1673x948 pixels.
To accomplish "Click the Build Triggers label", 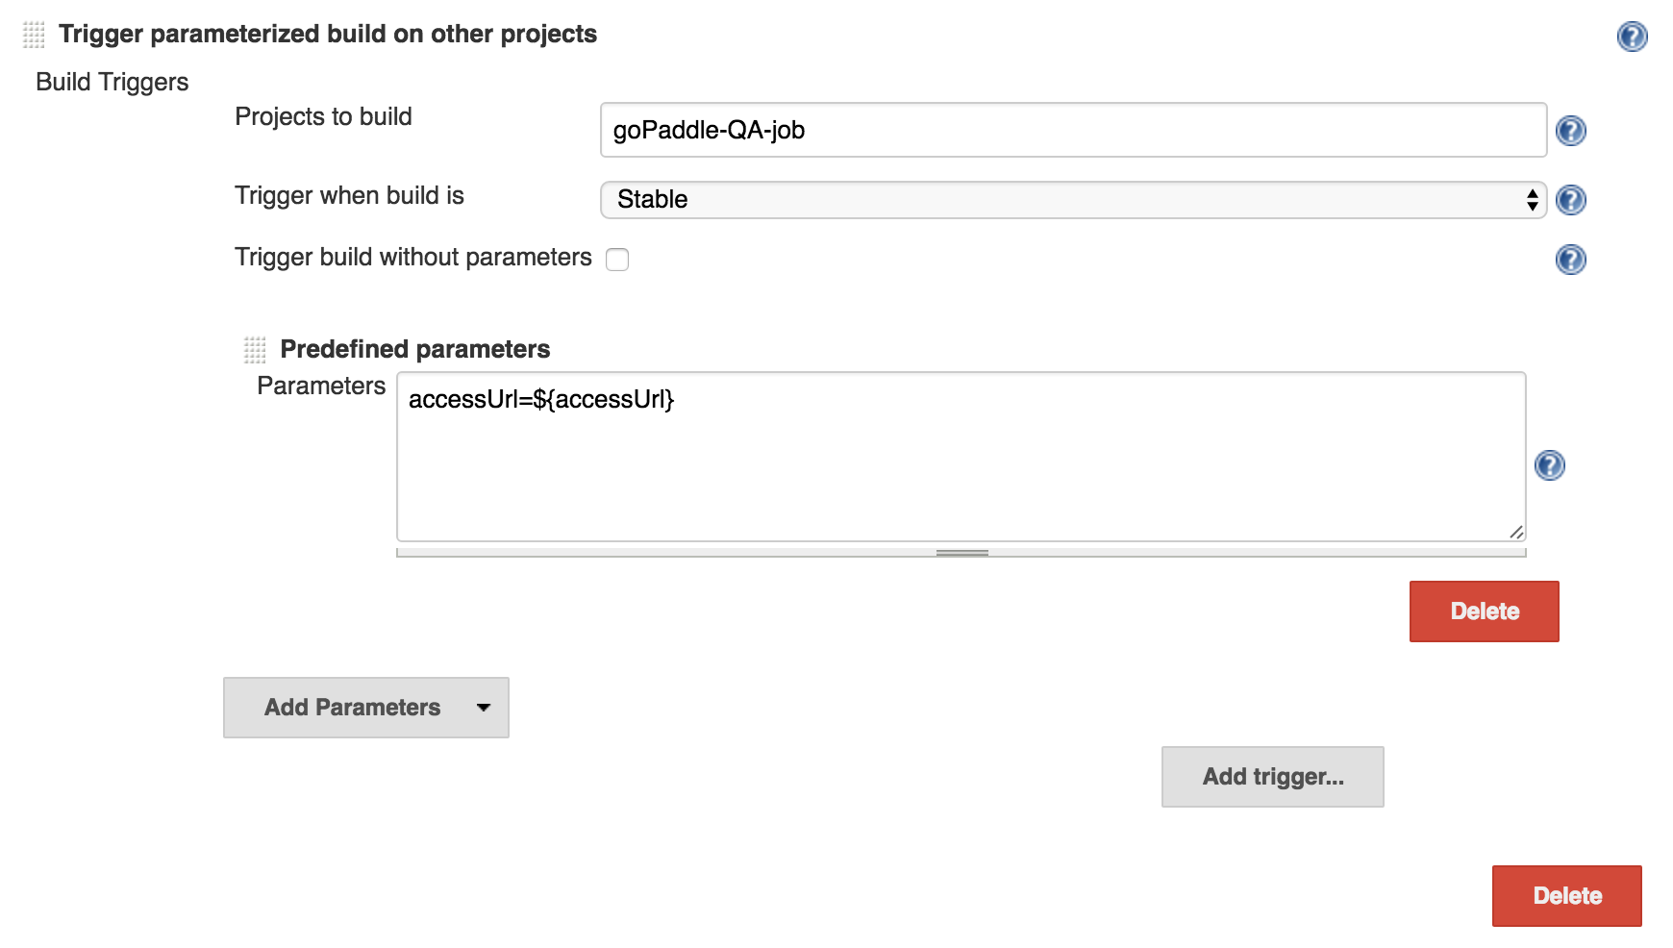I will click(x=112, y=83).
